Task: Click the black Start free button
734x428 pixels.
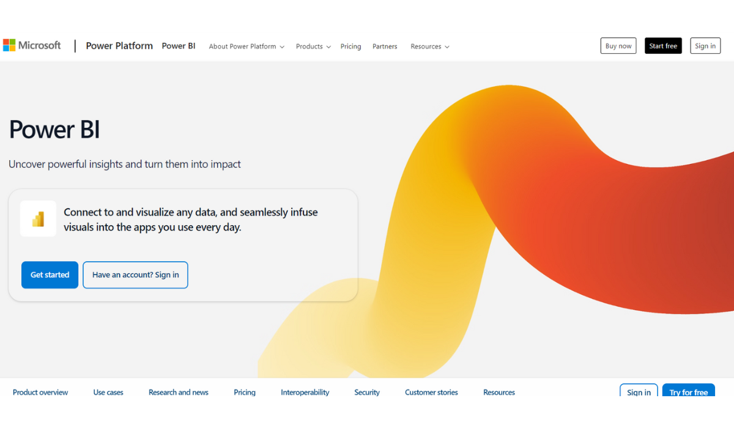Action: pyautogui.click(x=663, y=46)
